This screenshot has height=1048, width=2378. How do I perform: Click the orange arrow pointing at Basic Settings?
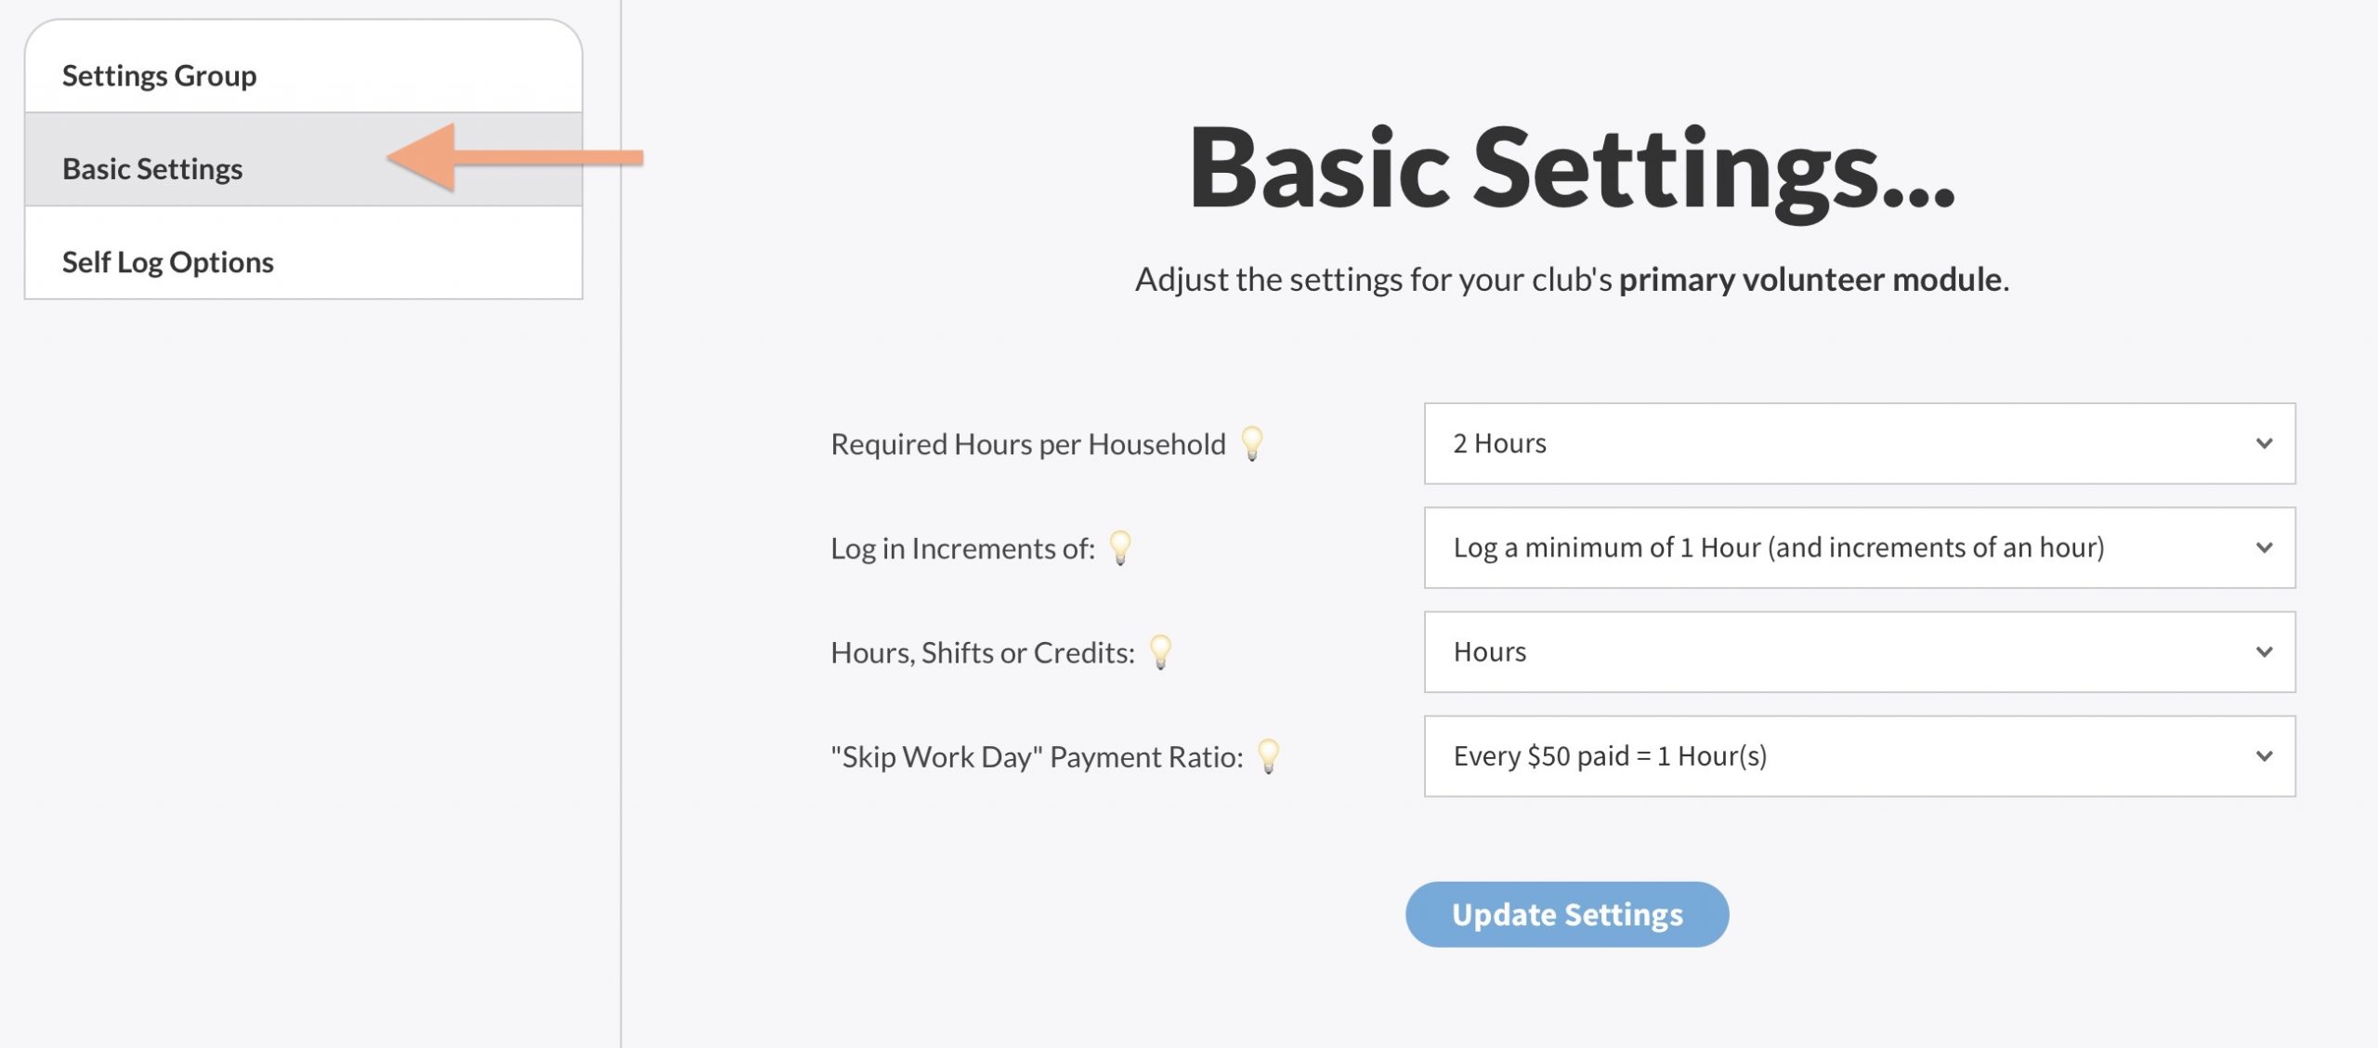[514, 157]
